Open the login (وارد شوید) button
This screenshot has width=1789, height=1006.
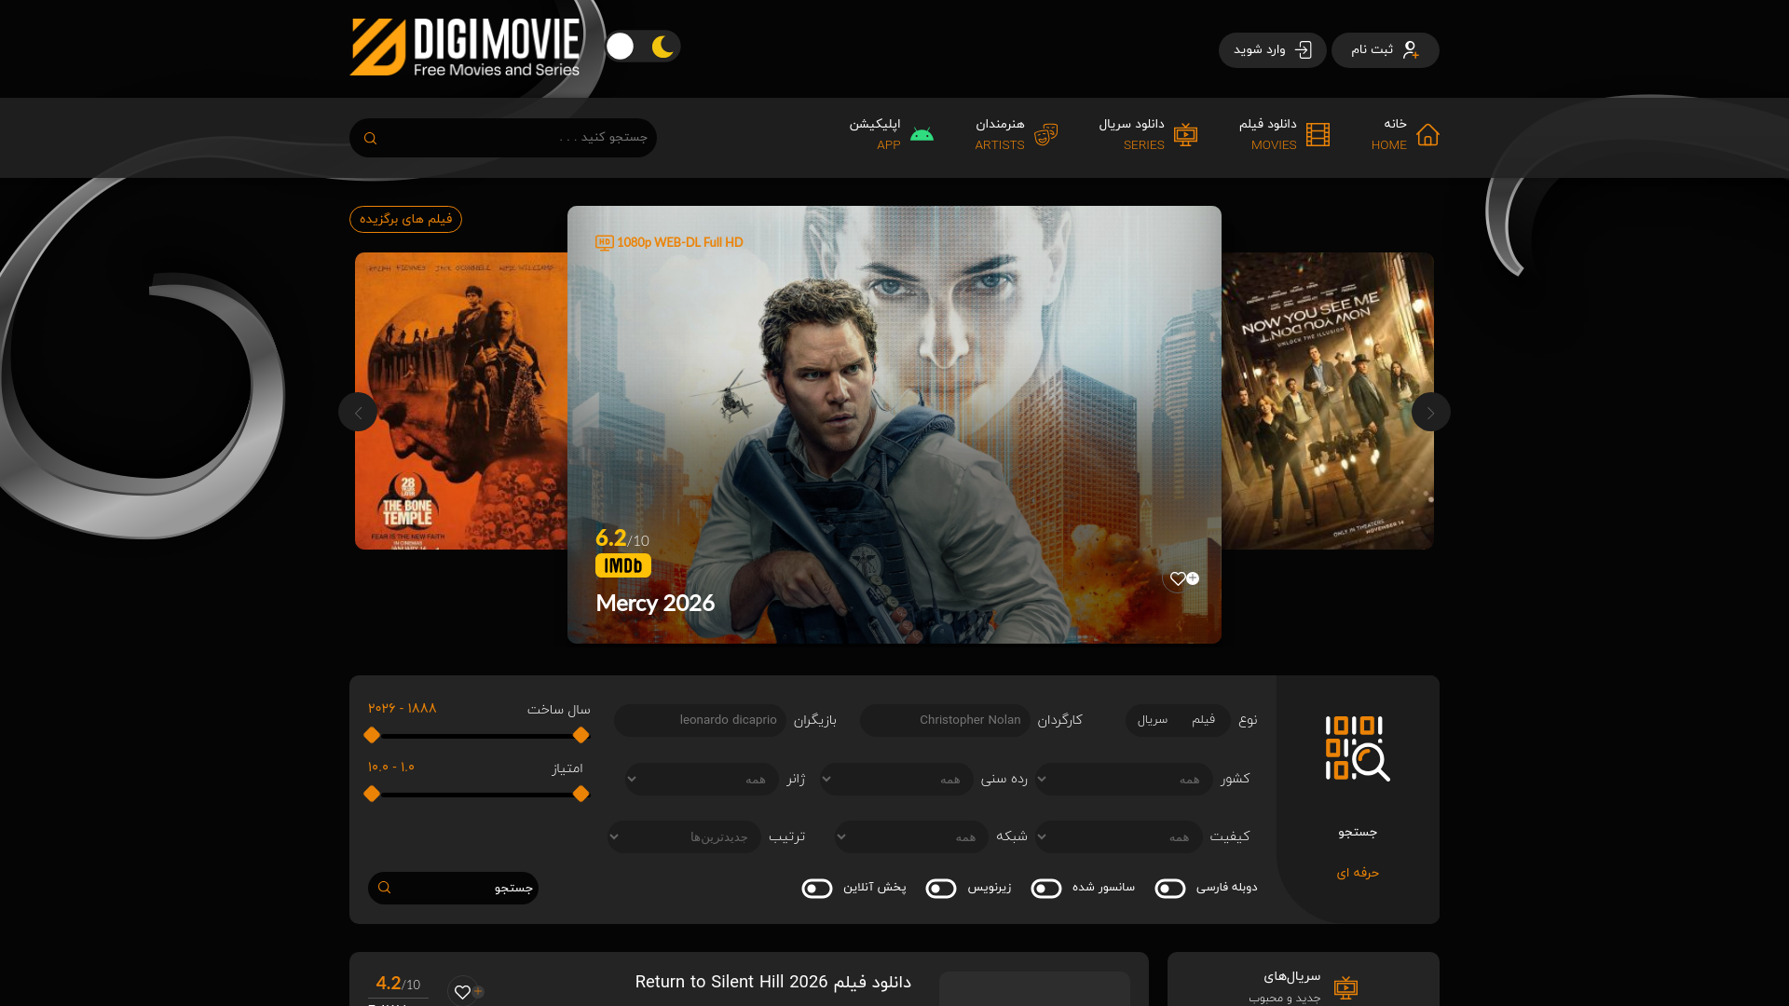pos(1272,50)
